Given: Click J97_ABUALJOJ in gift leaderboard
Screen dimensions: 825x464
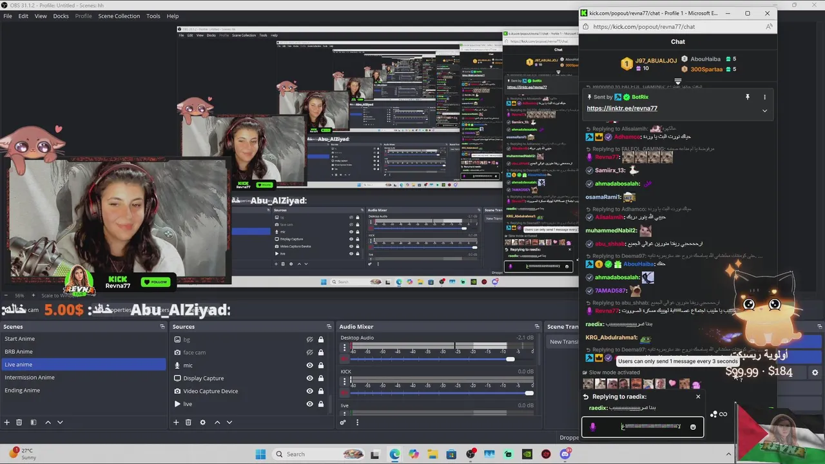Looking at the screenshot, I should (655, 61).
